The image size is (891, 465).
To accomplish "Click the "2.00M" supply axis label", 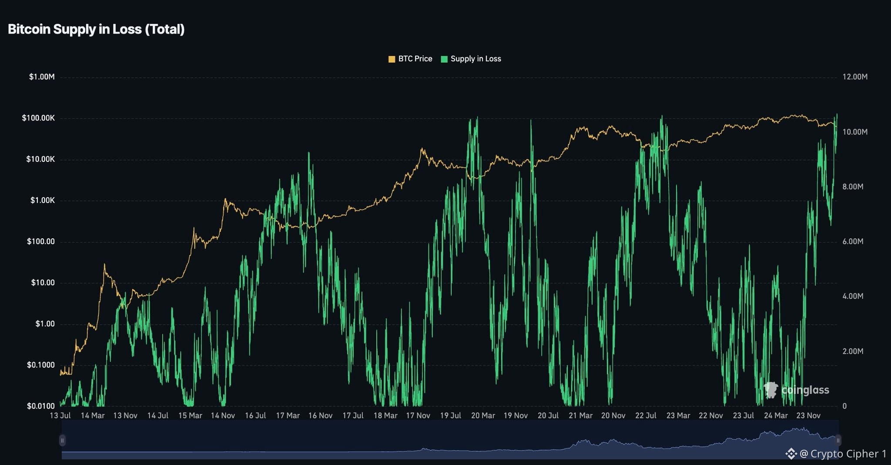I will pos(853,351).
